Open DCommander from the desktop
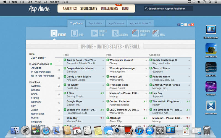 (211, 30)
